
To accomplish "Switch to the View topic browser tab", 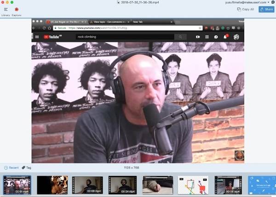I will [109, 22].
